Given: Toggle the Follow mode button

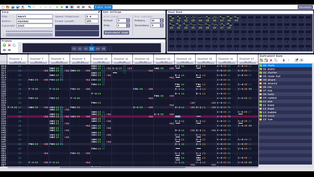Looking at the screenshot, I should coord(103,7).
